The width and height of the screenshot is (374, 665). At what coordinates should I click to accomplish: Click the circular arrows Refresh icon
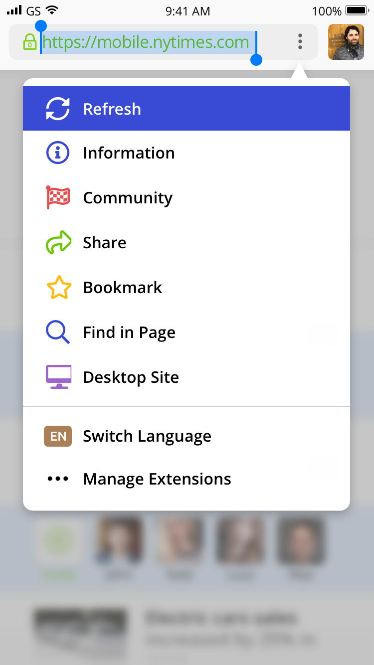point(58,109)
